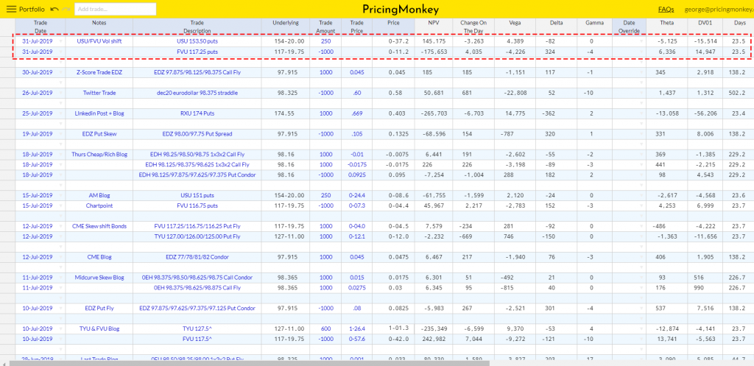The width and height of the screenshot is (754, 366).
Task: Select the 'USU/FVU Vol shift' note cell
Action: (x=99, y=41)
